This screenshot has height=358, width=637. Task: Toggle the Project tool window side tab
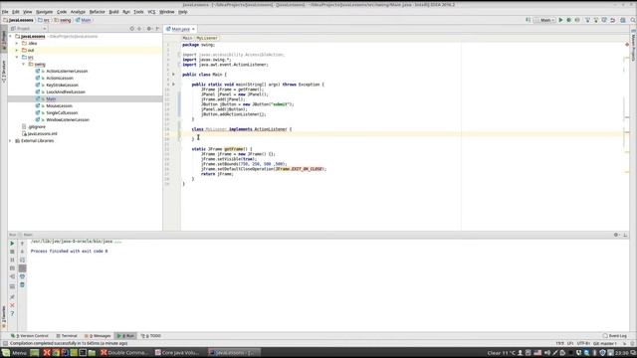pyautogui.click(x=4, y=40)
